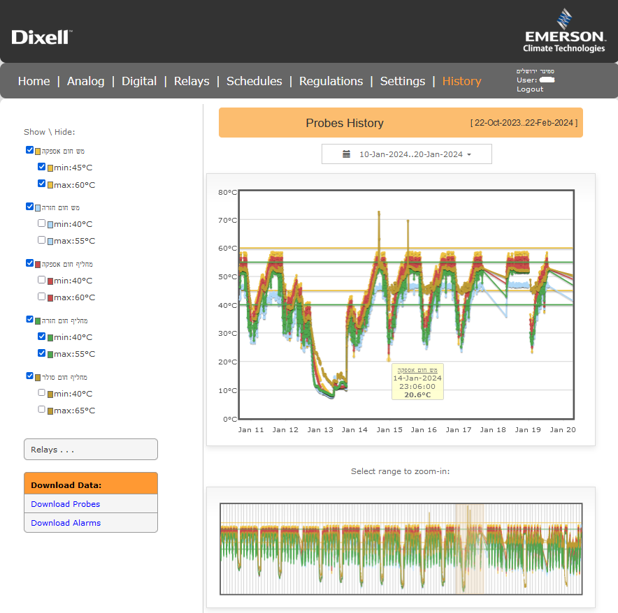Uncheck yellow max:60°C checkbox

pos(41,184)
